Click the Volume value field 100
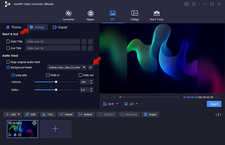 (x=85, y=82)
